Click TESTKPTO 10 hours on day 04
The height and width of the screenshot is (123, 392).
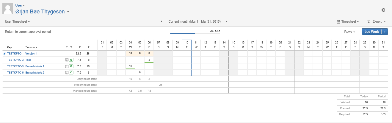(x=130, y=54)
